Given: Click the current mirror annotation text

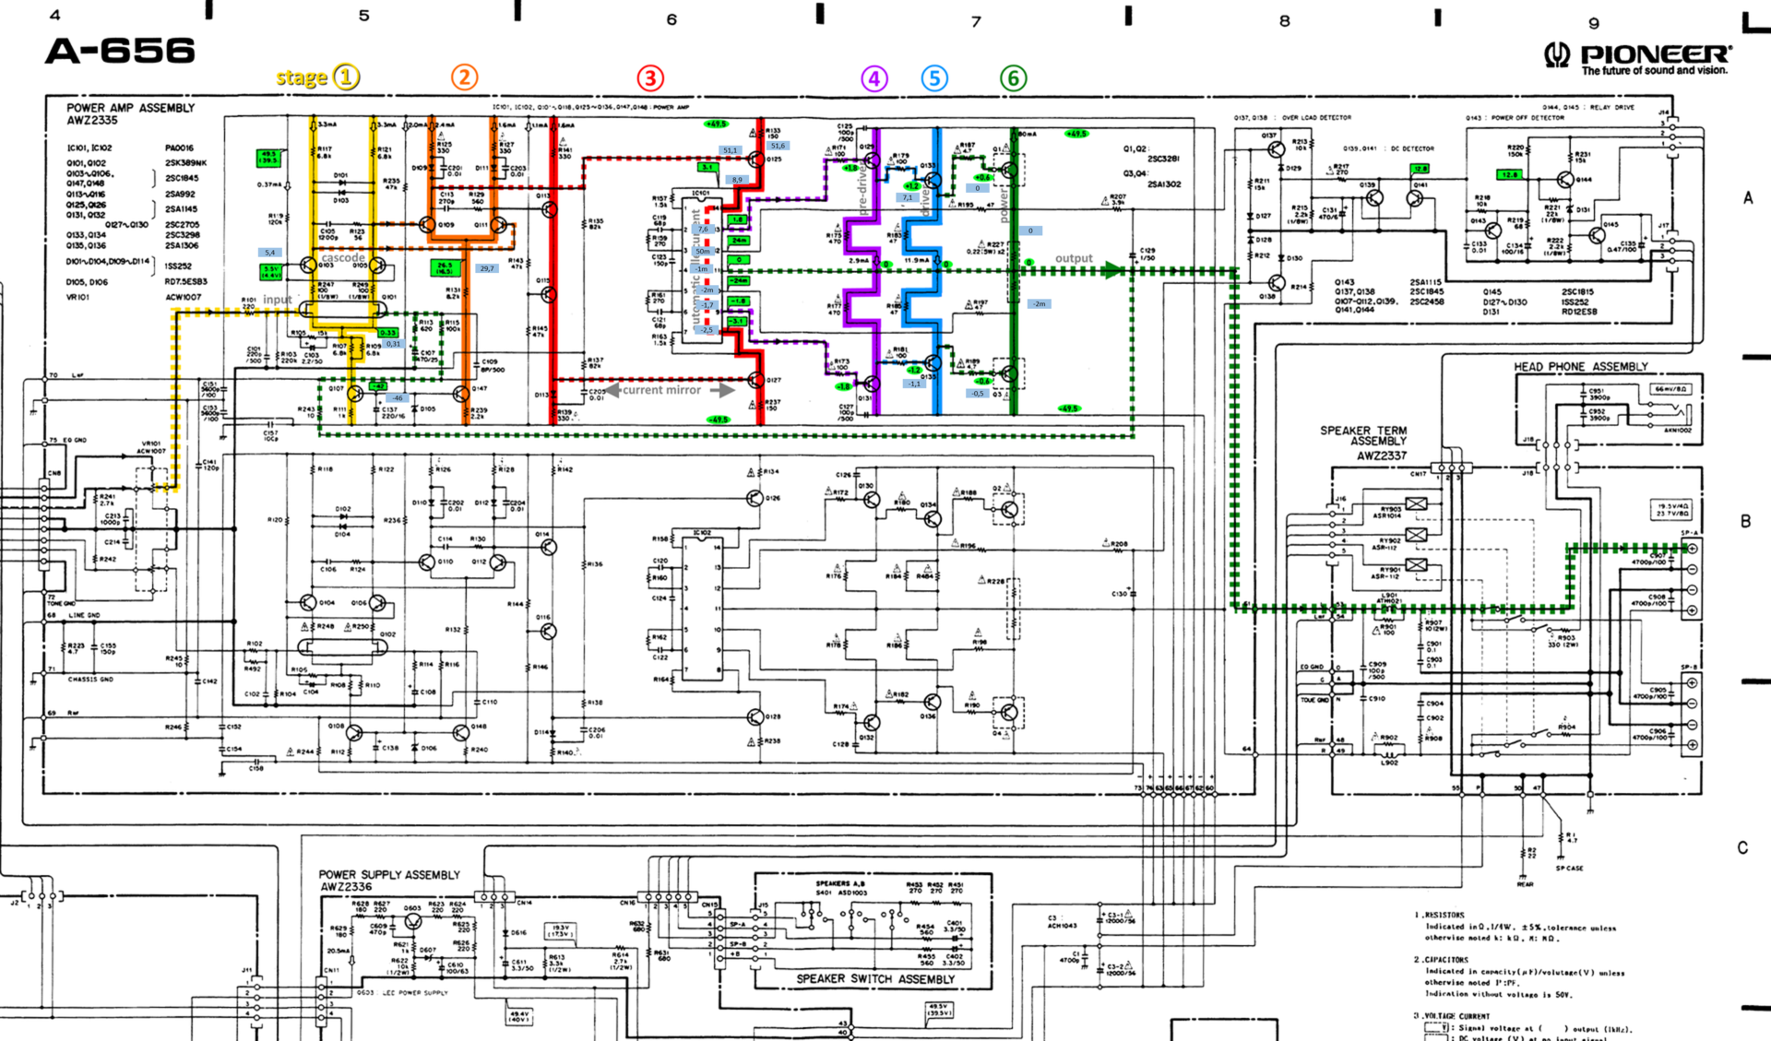Looking at the screenshot, I should coord(661,390).
